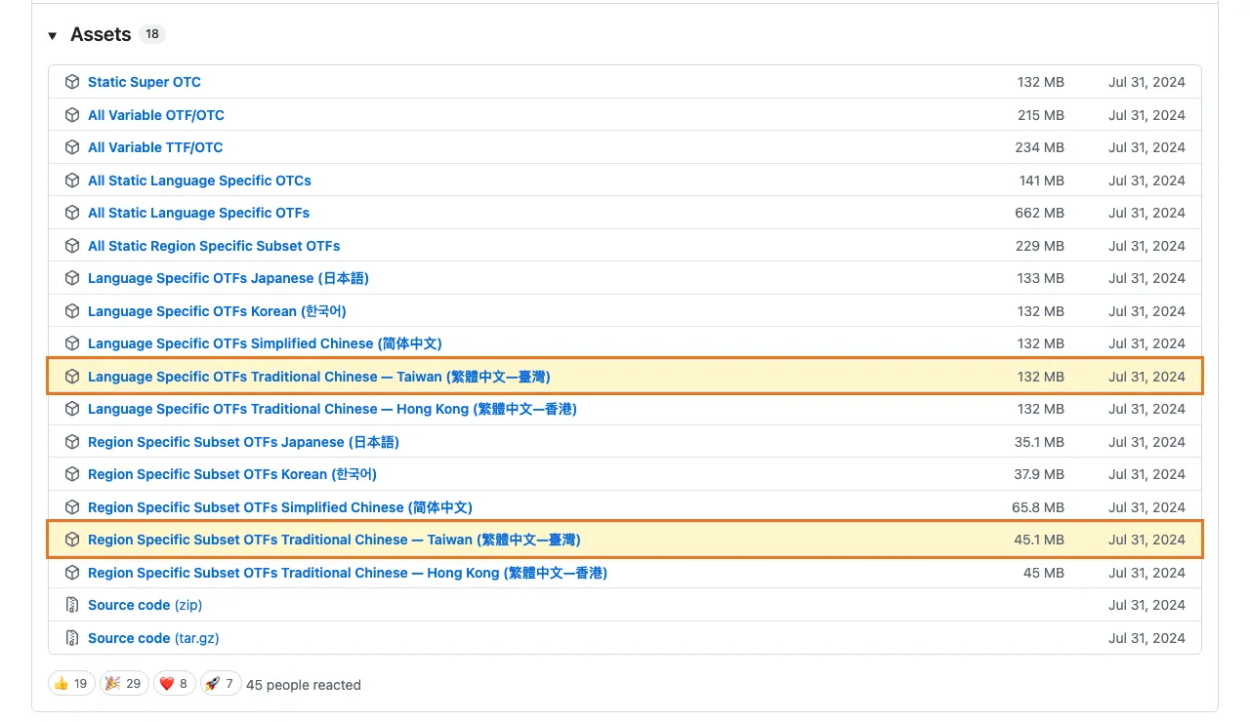Click package icon for All Static Language Specific OTFs

click(x=72, y=213)
